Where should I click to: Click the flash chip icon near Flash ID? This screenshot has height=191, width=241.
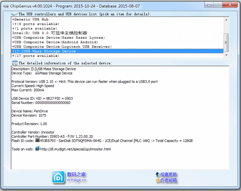pyautogui.click(x=37, y=140)
